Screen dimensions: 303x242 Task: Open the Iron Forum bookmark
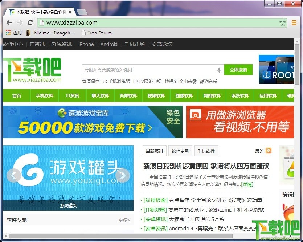click(x=97, y=33)
